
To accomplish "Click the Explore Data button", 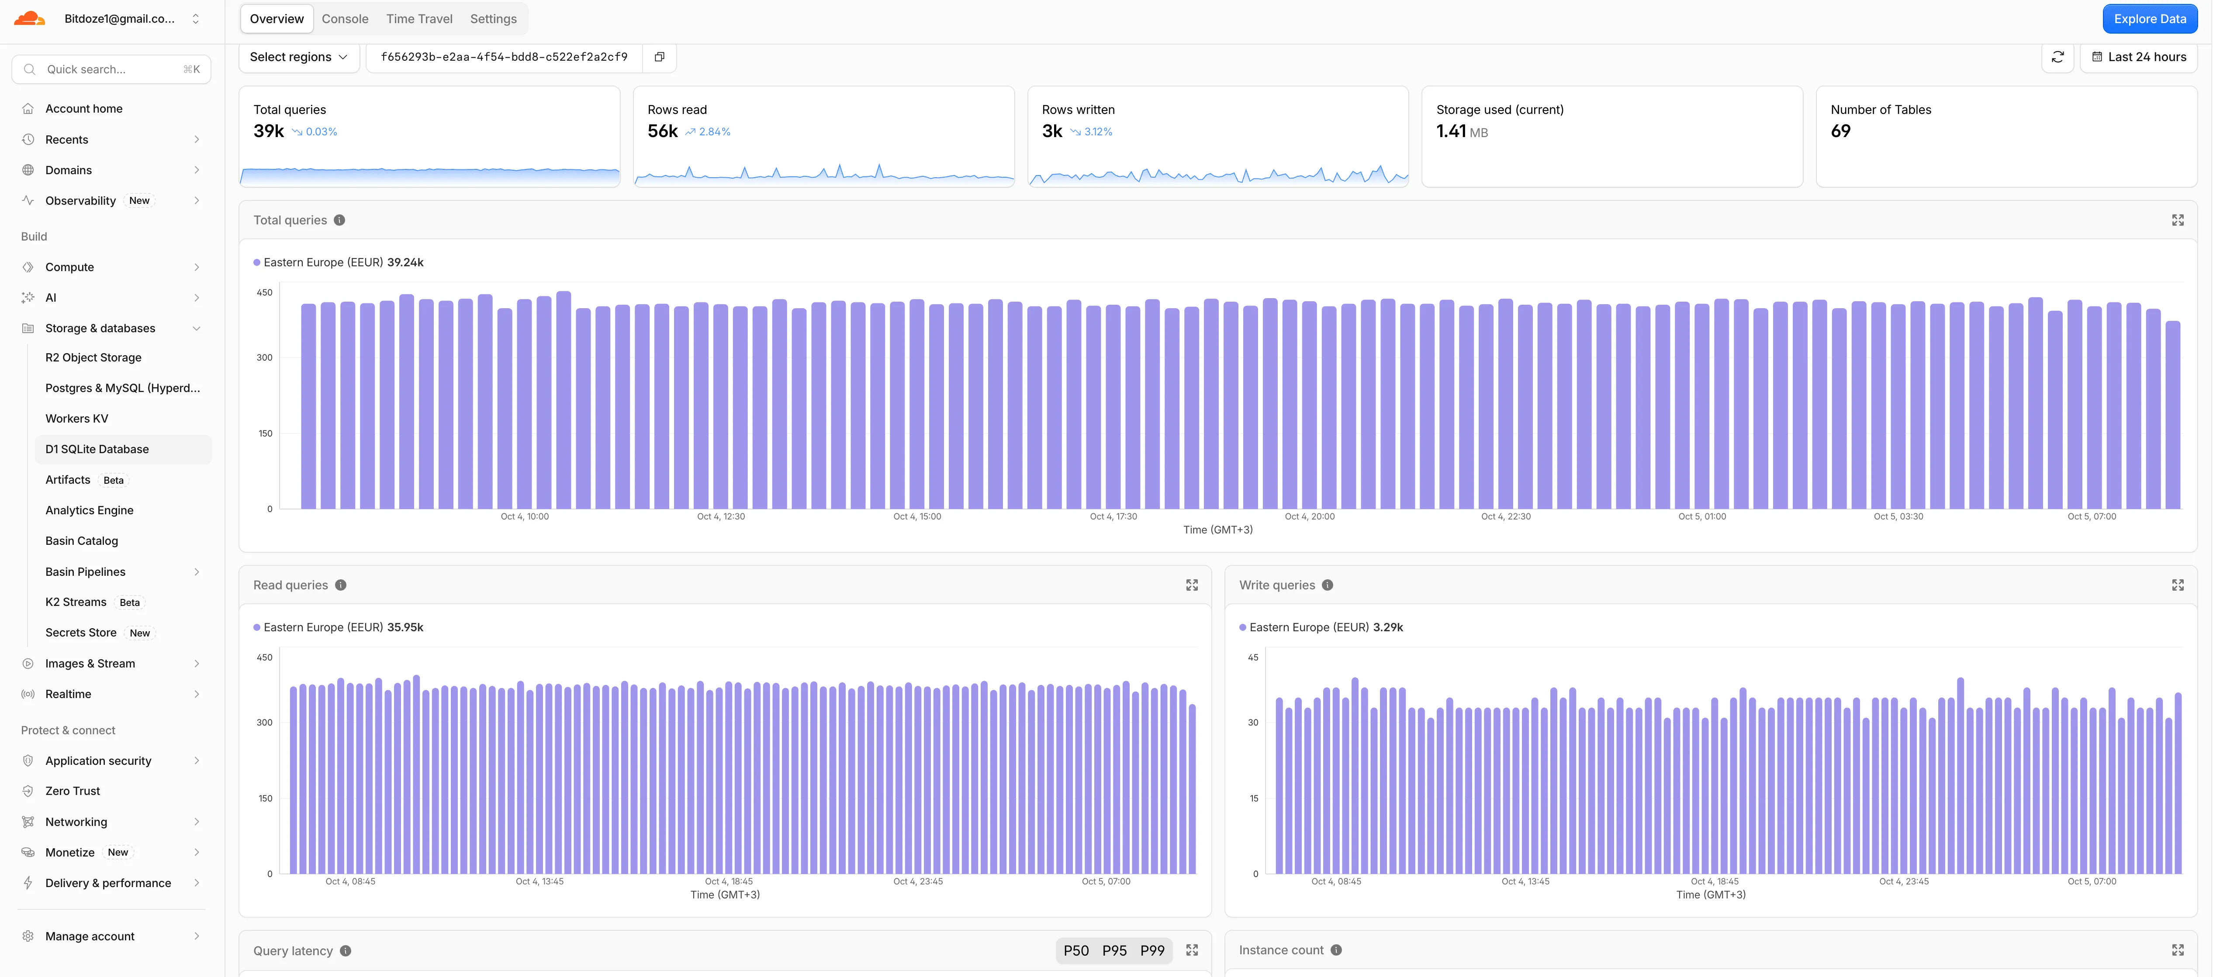I will coord(2149,19).
